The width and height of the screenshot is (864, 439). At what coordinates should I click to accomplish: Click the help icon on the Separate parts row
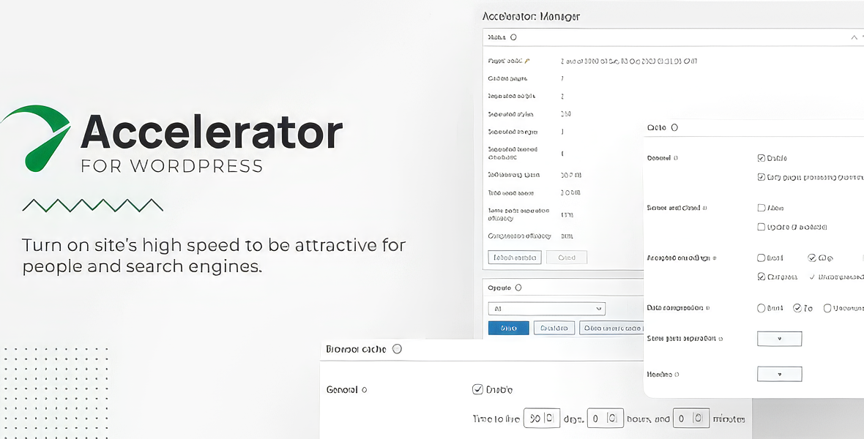720,339
